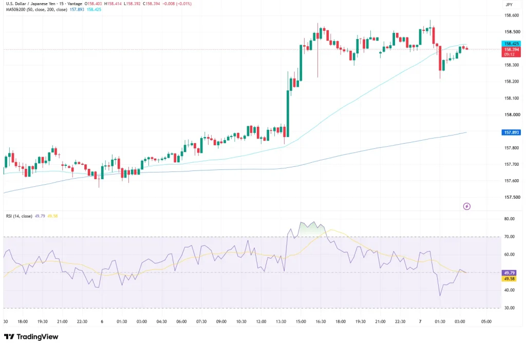Click the 80.00 RSI axis label

(x=509, y=219)
